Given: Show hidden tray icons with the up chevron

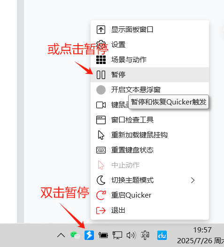Looking at the screenshot, I should (x=61, y=235).
